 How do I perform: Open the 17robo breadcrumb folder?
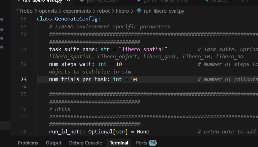coord(25,11)
